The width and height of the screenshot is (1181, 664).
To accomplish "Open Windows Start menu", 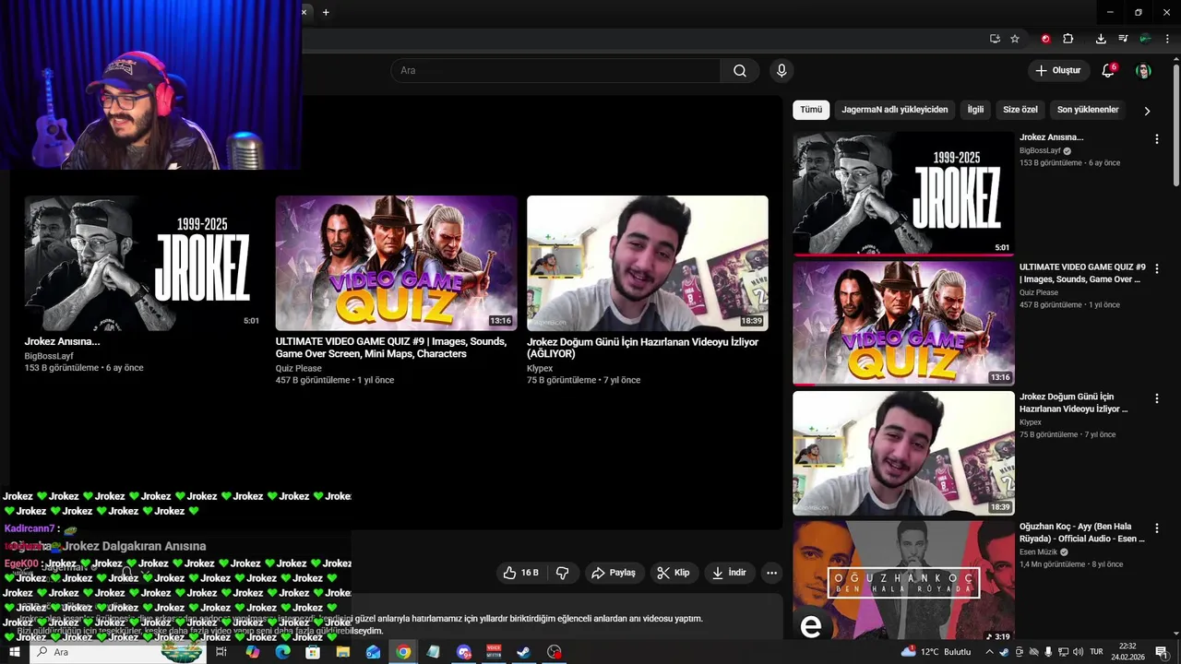I will pos(15,652).
